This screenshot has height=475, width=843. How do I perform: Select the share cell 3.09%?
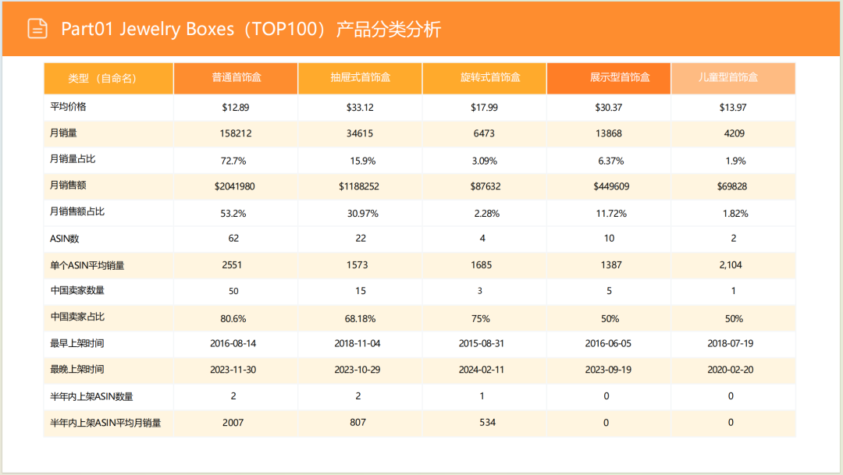[485, 161]
